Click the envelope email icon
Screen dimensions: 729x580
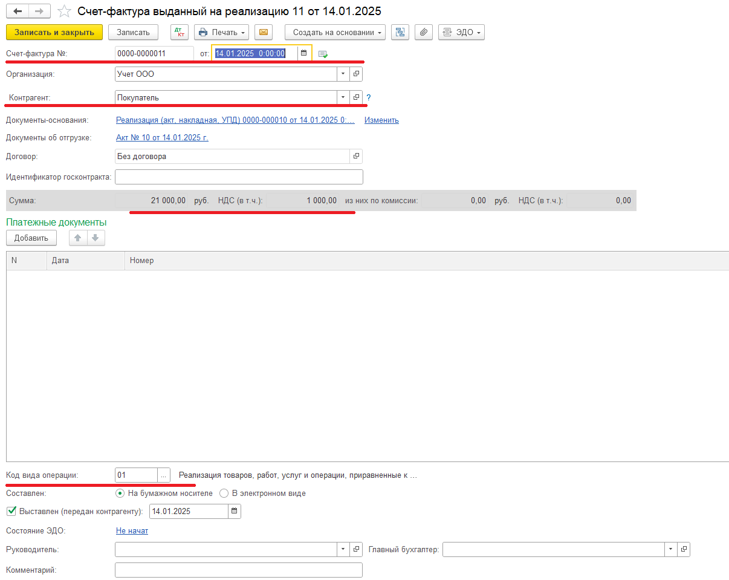pyautogui.click(x=264, y=32)
